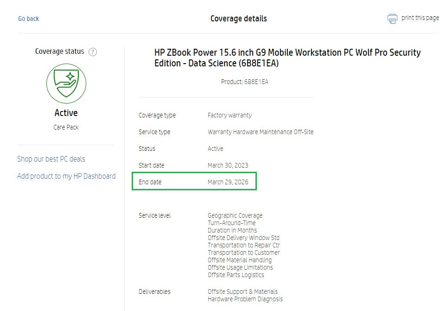
Task: Click the Go back link
Action: 28,19
